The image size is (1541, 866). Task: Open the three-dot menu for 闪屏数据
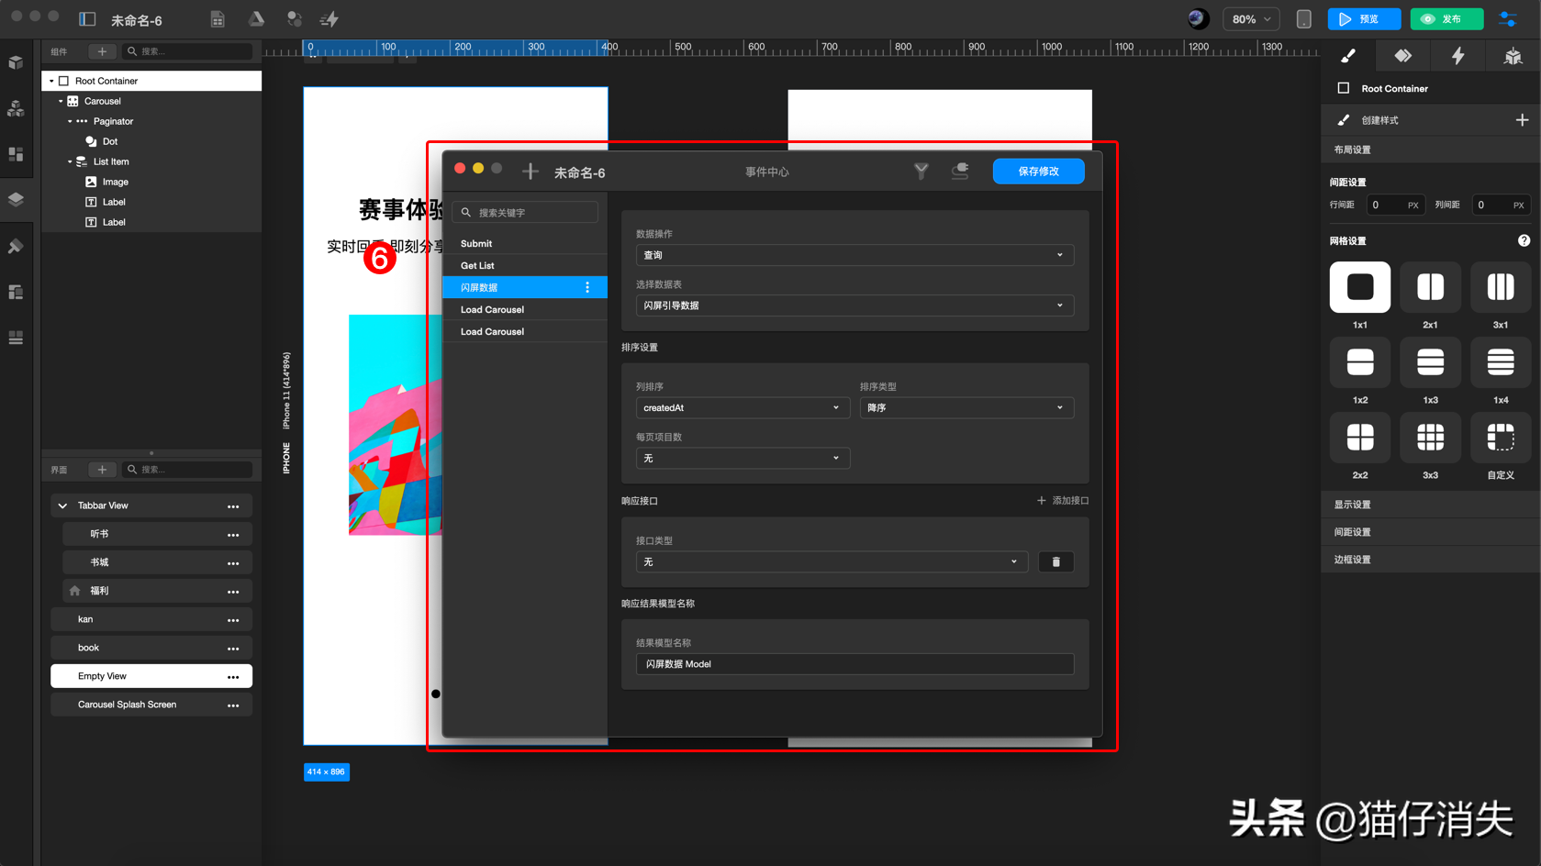point(587,287)
